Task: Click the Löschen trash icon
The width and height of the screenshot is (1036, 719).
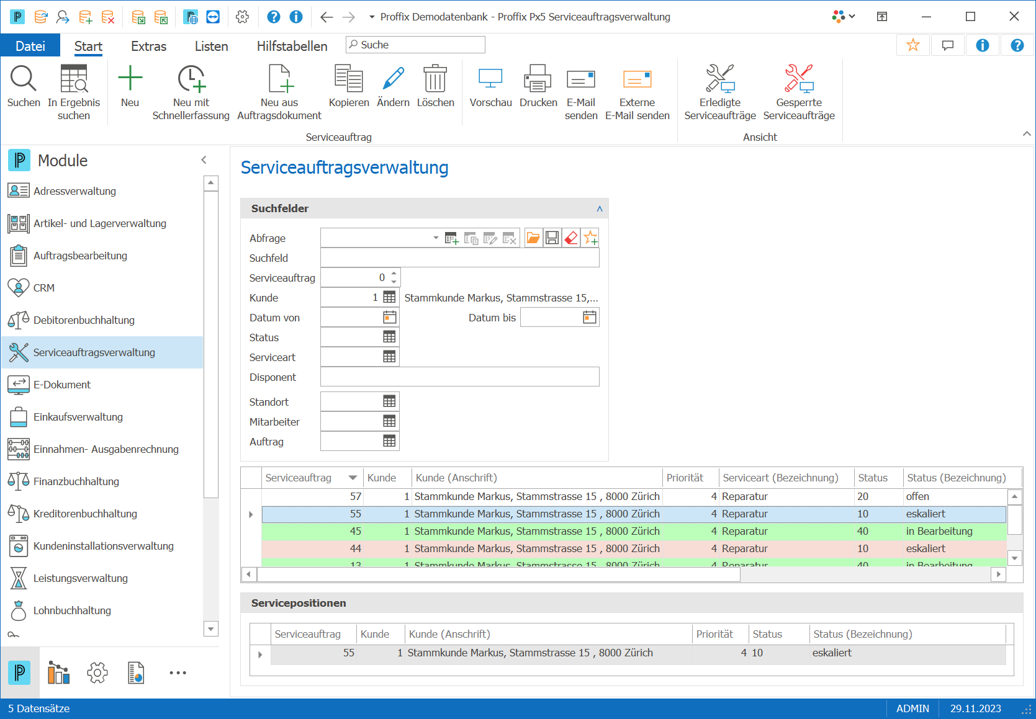Action: tap(435, 79)
